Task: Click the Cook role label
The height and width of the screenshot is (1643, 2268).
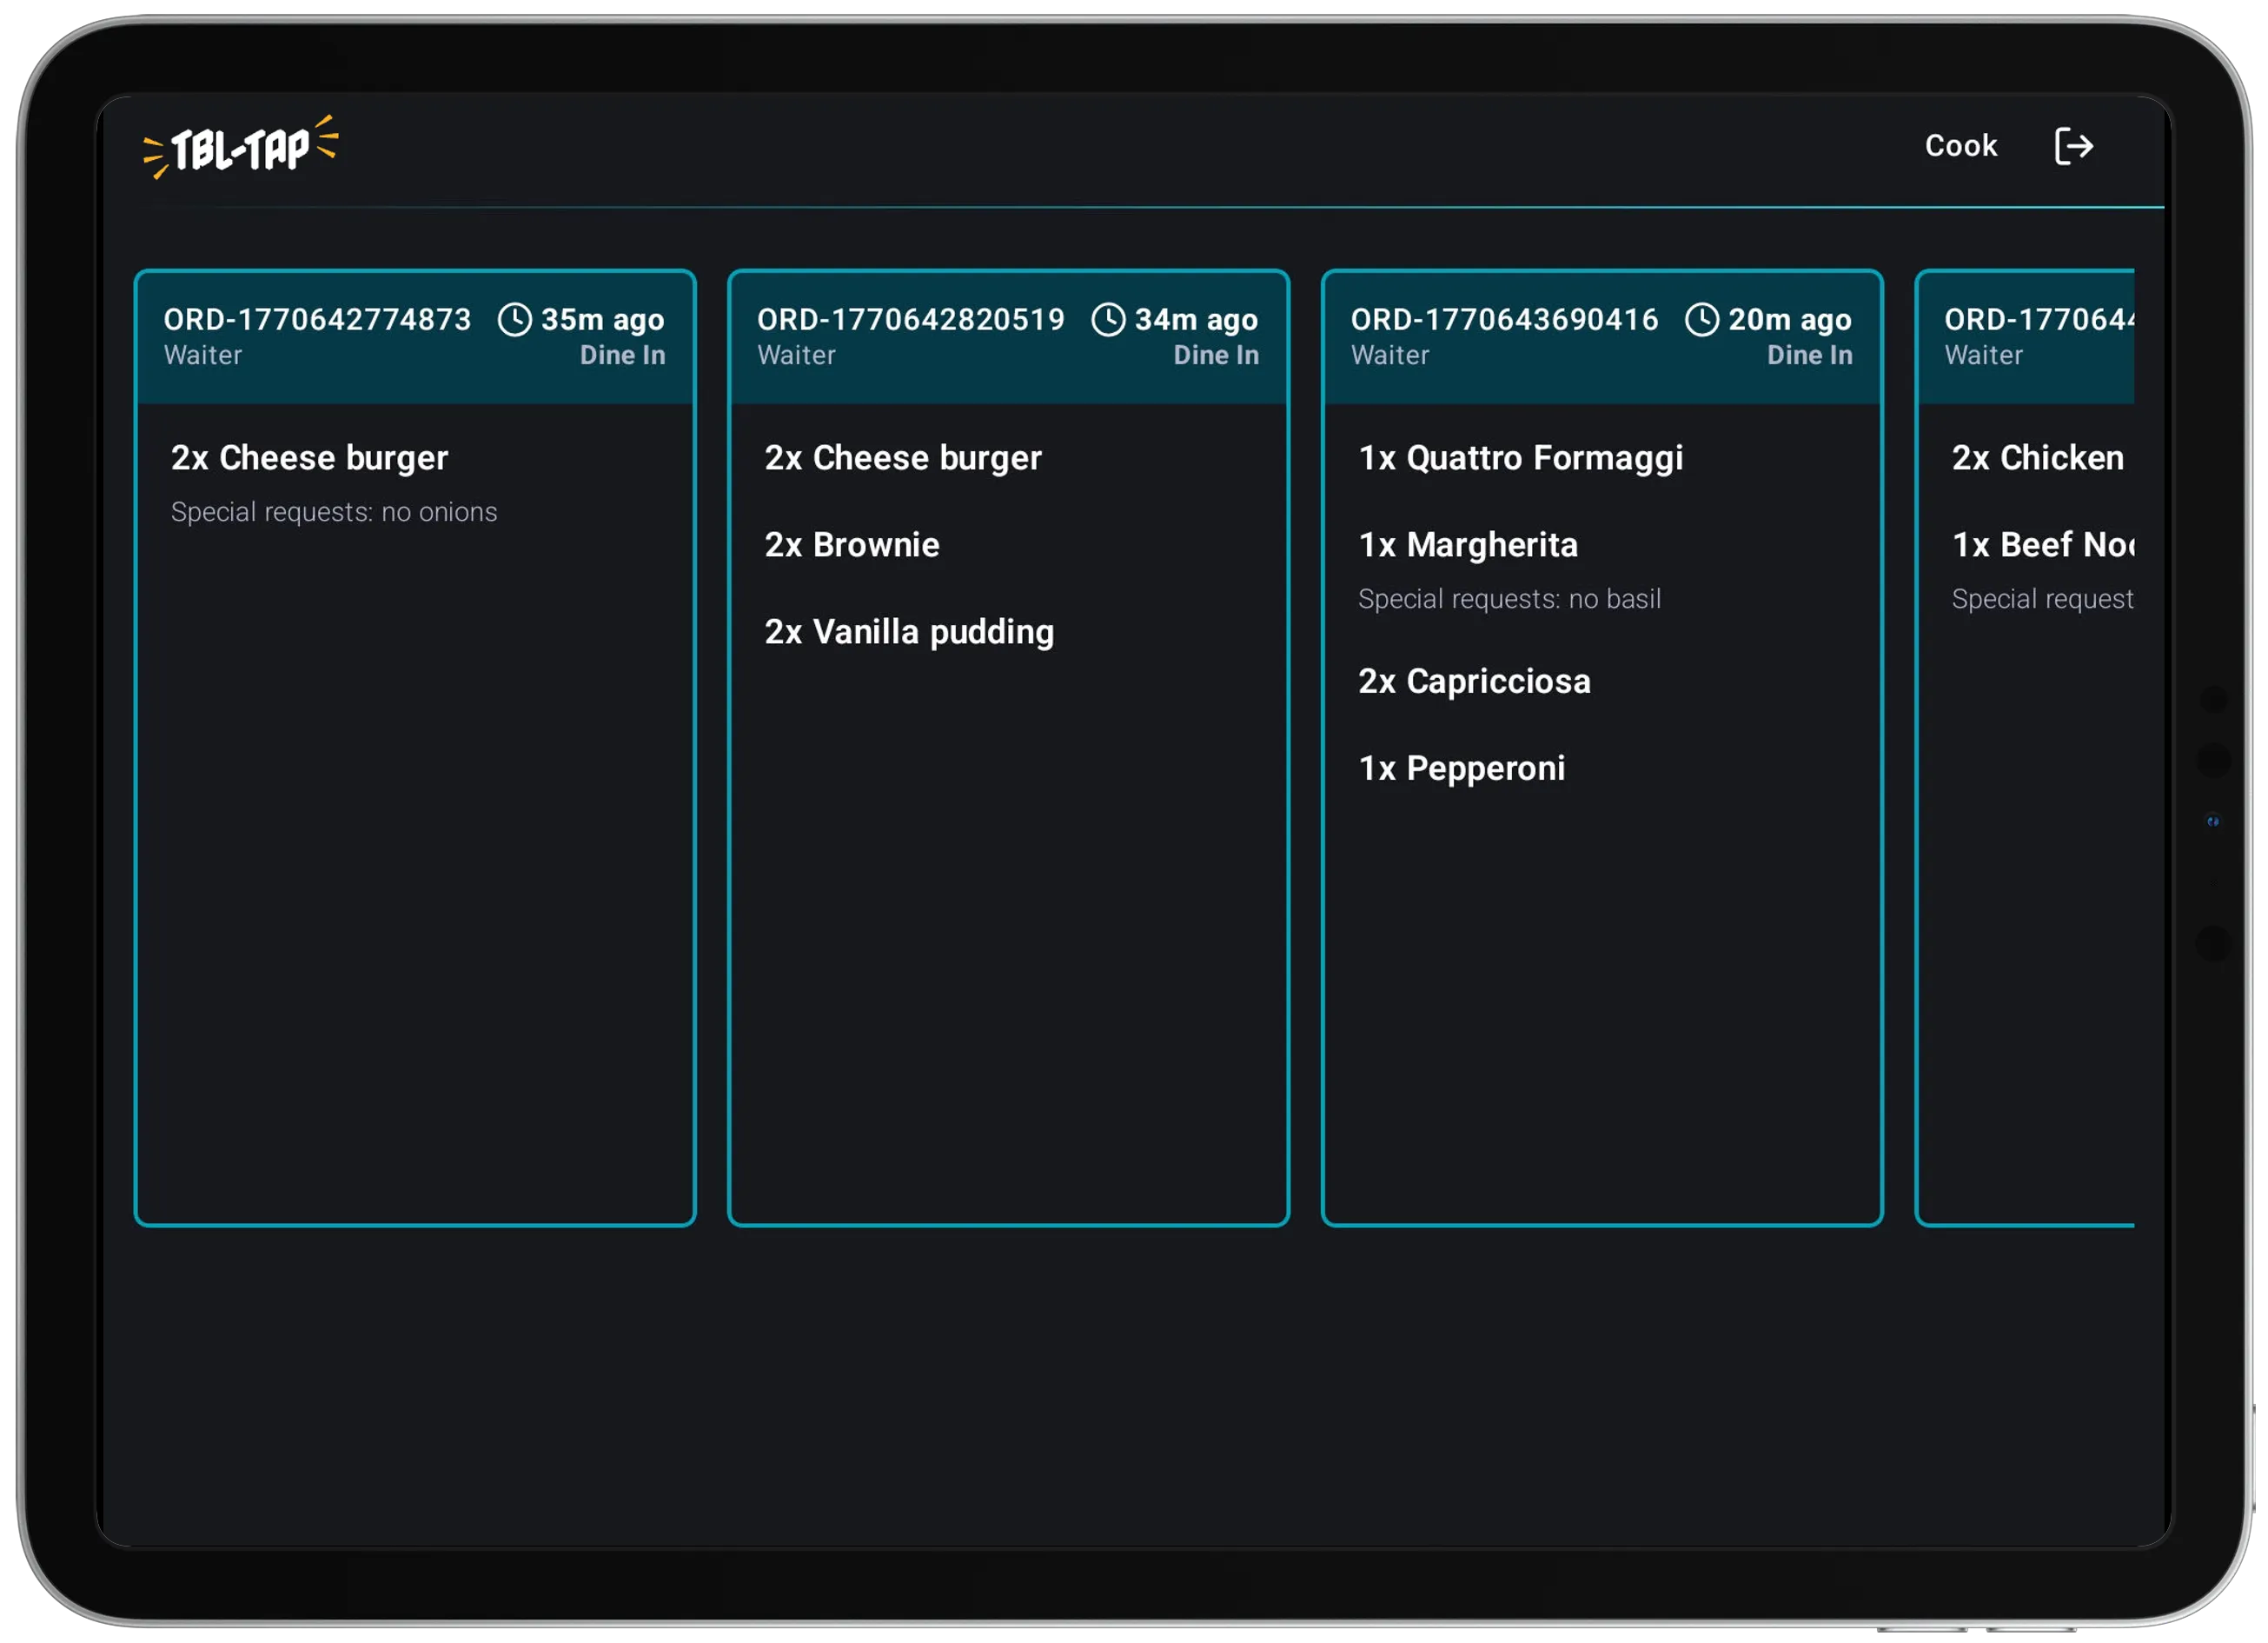Action: click(x=1960, y=146)
